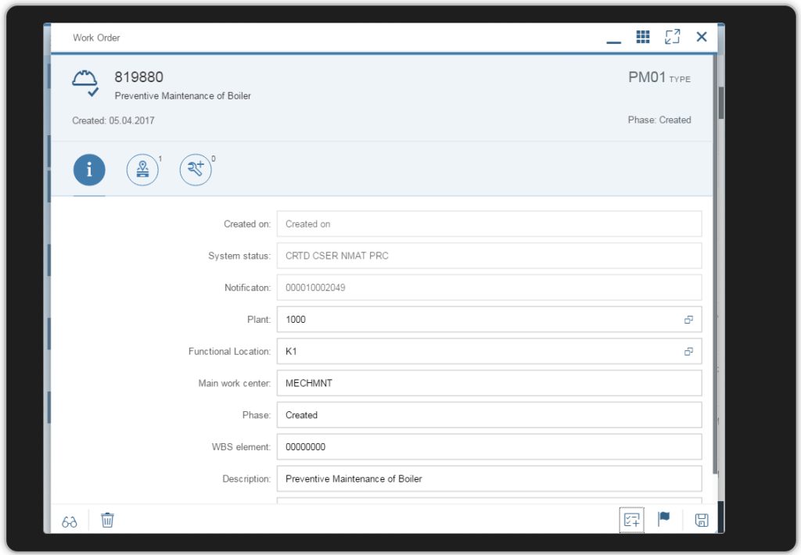The height and width of the screenshot is (555, 801).
Task: Open the Info tab icon
Action: pos(89,170)
